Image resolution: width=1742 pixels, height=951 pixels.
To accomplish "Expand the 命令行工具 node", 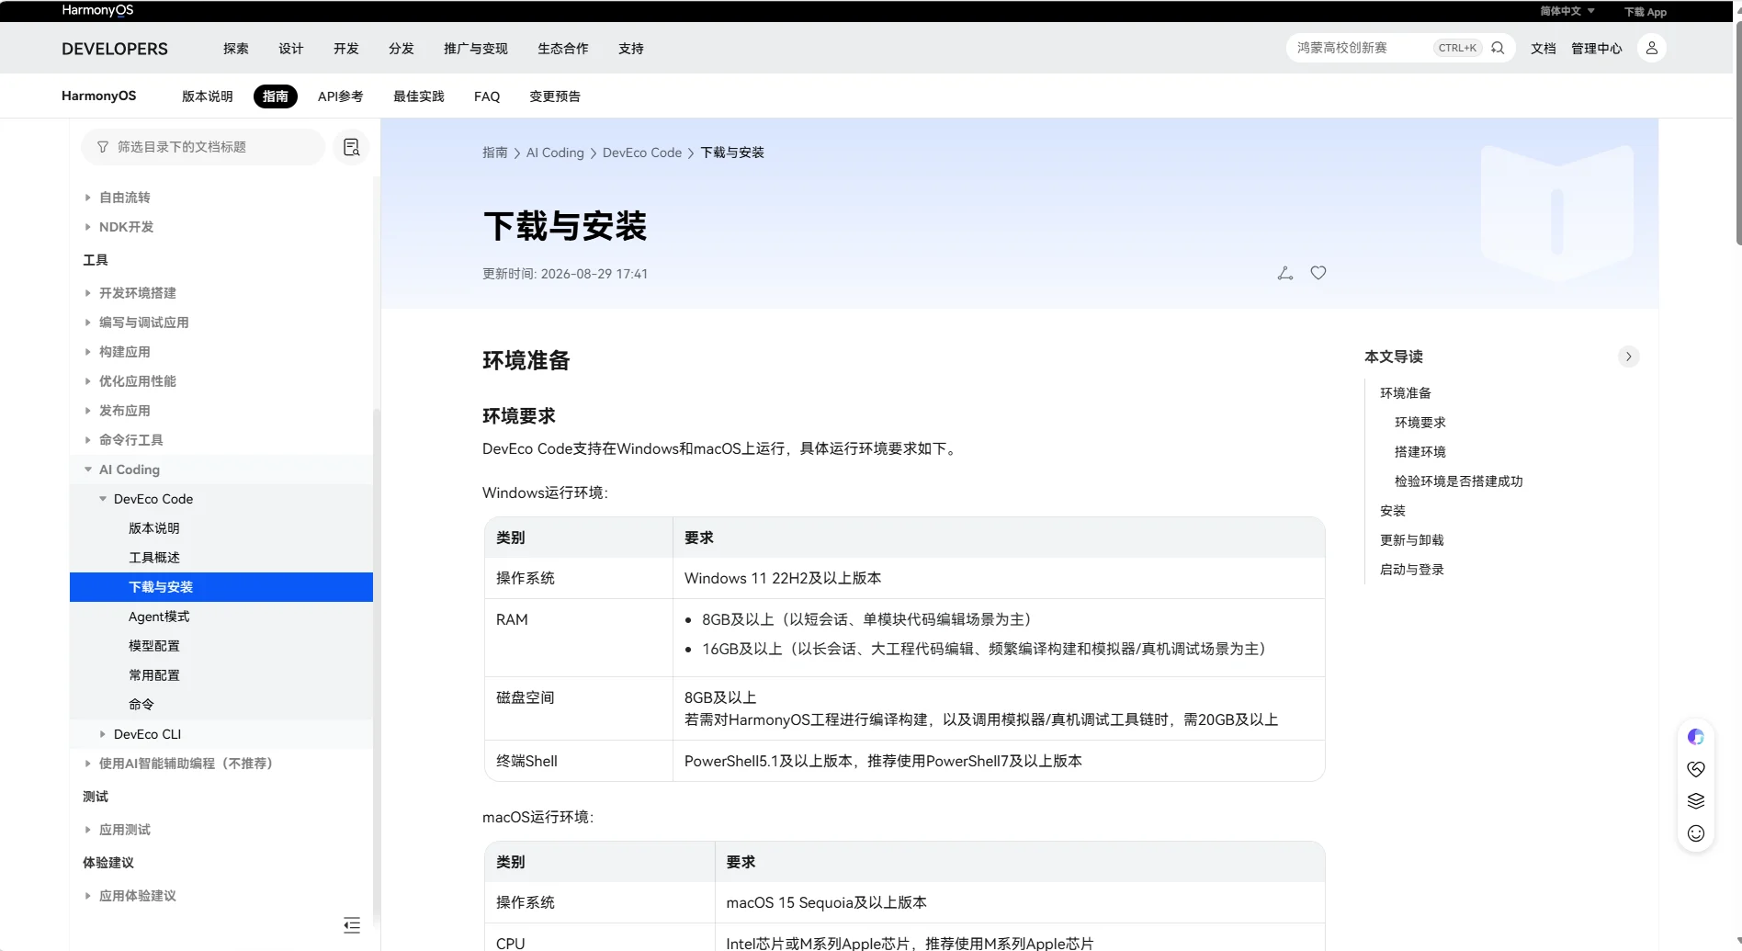I will tap(88, 440).
